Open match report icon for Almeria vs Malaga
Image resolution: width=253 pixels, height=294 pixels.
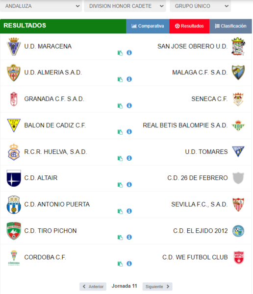(x=120, y=79)
